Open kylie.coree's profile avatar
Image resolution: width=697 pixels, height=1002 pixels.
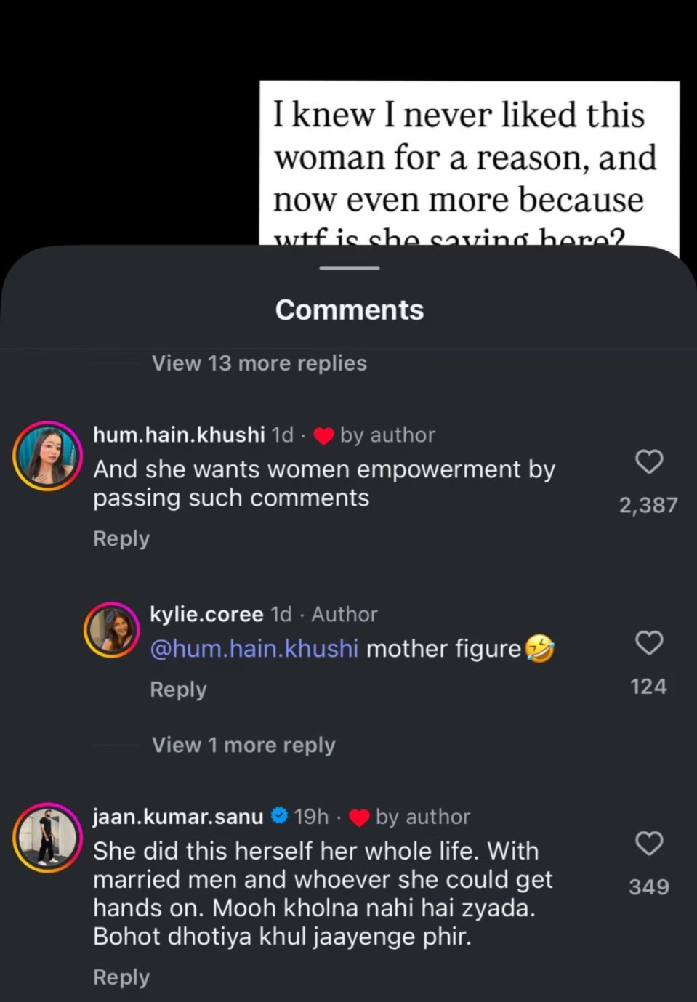pyautogui.click(x=111, y=630)
